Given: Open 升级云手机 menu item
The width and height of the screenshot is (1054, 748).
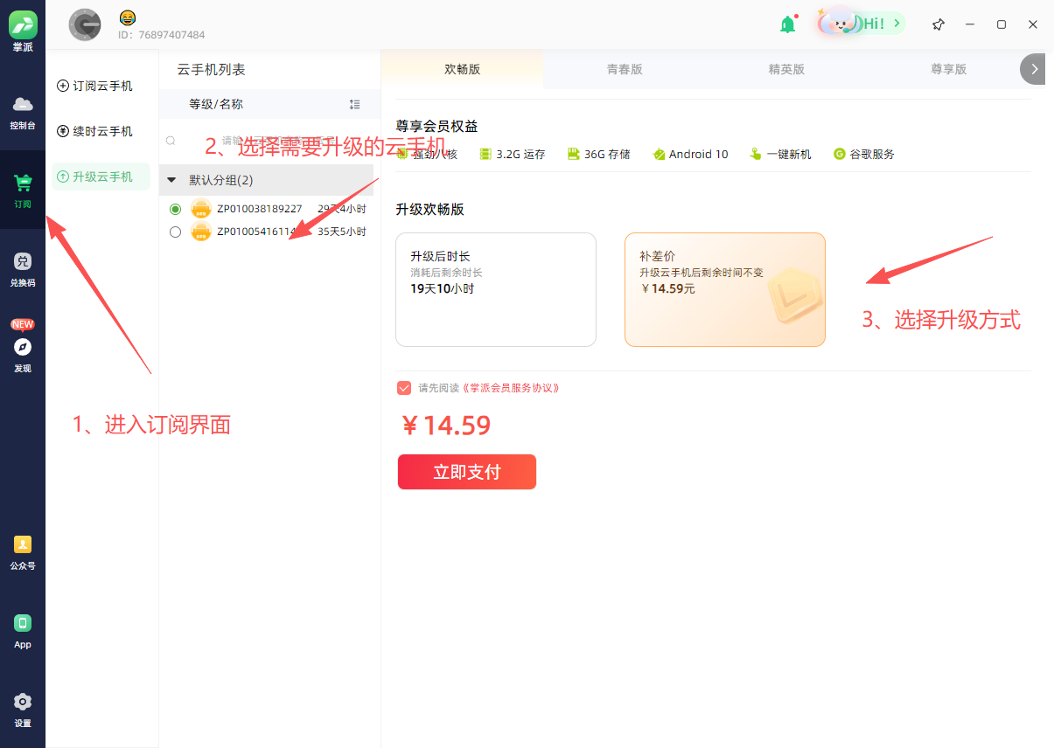Looking at the screenshot, I should click(x=101, y=177).
